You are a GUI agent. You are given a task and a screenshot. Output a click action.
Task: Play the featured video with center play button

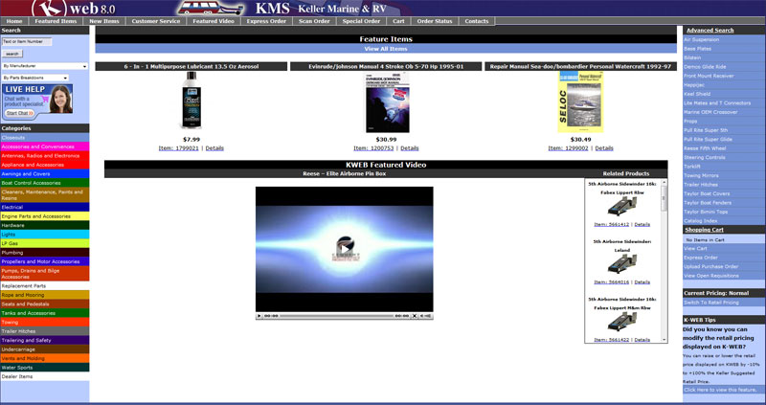pyautogui.click(x=345, y=249)
